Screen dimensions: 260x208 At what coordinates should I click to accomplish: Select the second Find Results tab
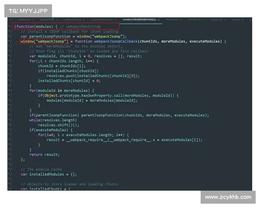(194, 20)
